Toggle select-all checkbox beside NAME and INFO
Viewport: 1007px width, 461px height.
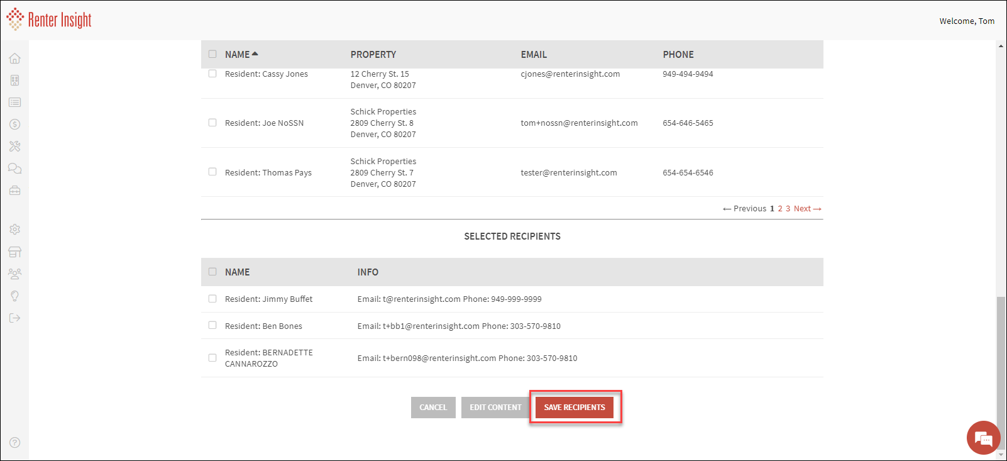212,272
